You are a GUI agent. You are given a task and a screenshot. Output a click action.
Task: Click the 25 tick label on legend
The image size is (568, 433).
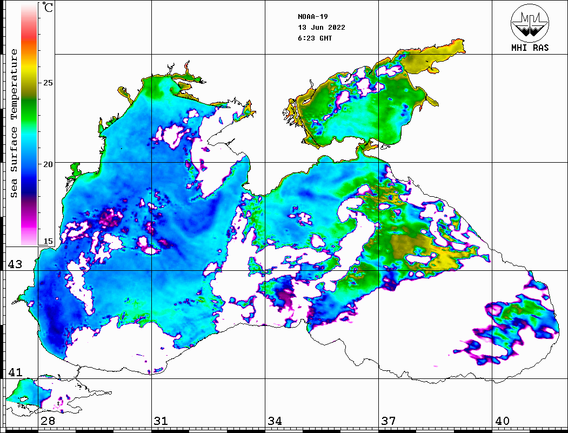click(x=48, y=83)
